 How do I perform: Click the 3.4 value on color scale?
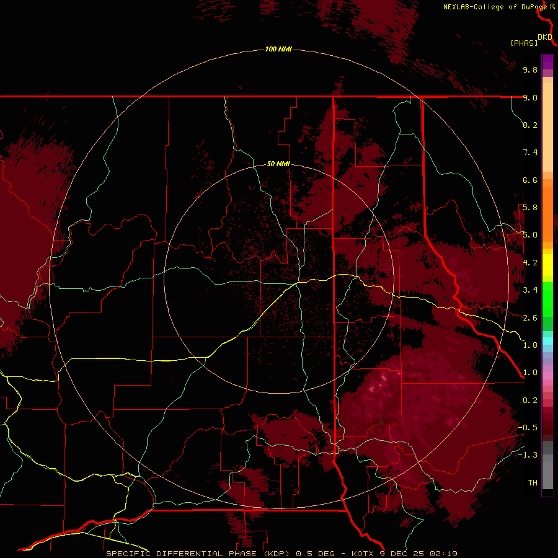(x=530, y=290)
